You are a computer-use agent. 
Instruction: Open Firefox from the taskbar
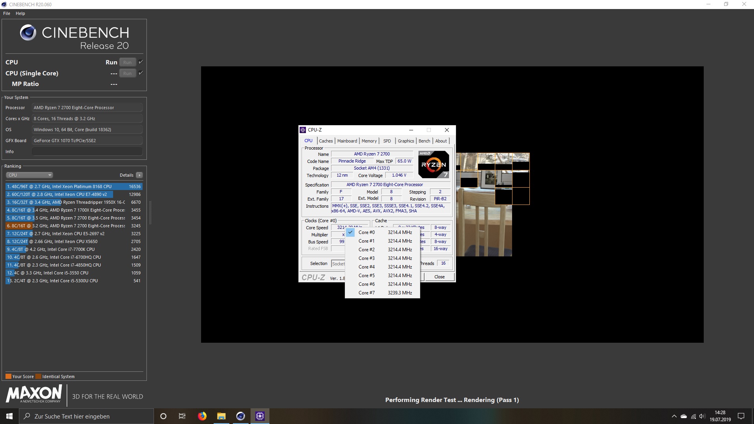[202, 416]
